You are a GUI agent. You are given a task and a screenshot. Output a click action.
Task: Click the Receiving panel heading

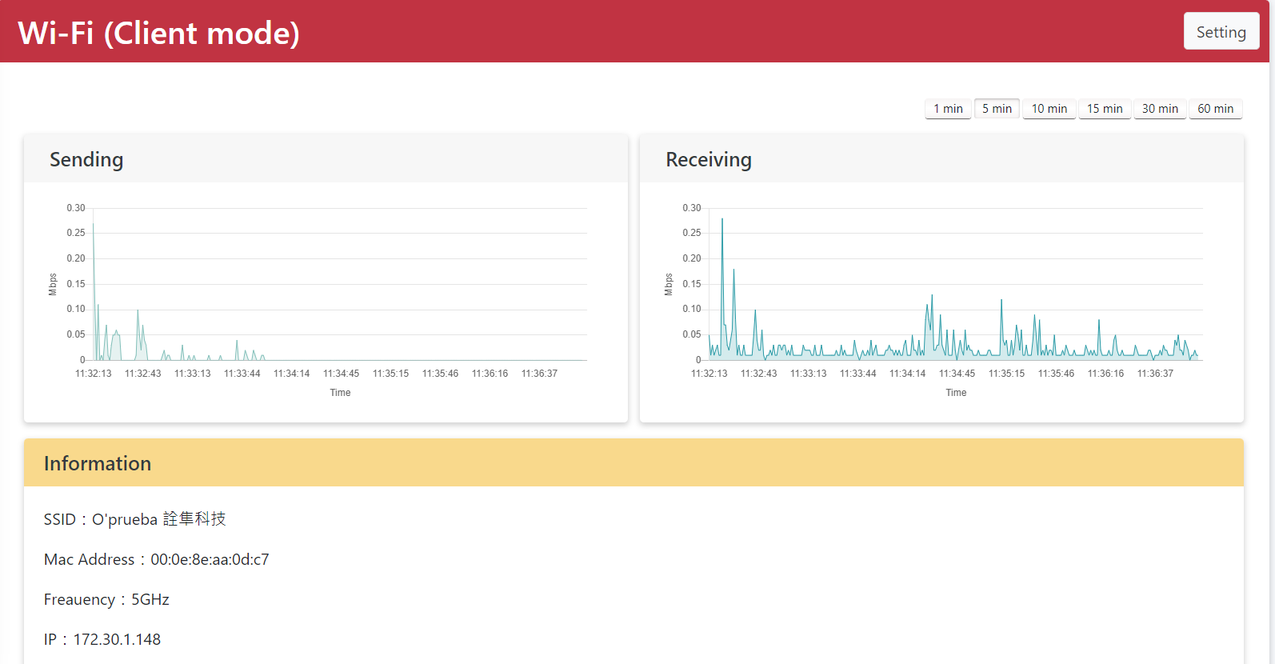click(709, 159)
